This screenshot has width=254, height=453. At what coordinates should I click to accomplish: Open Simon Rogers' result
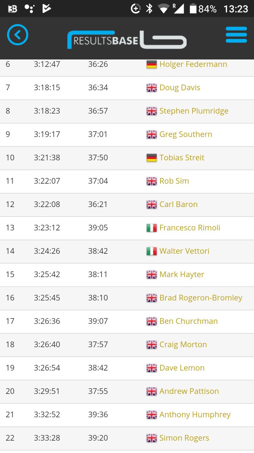pyautogui.click(x=184, y=438)
